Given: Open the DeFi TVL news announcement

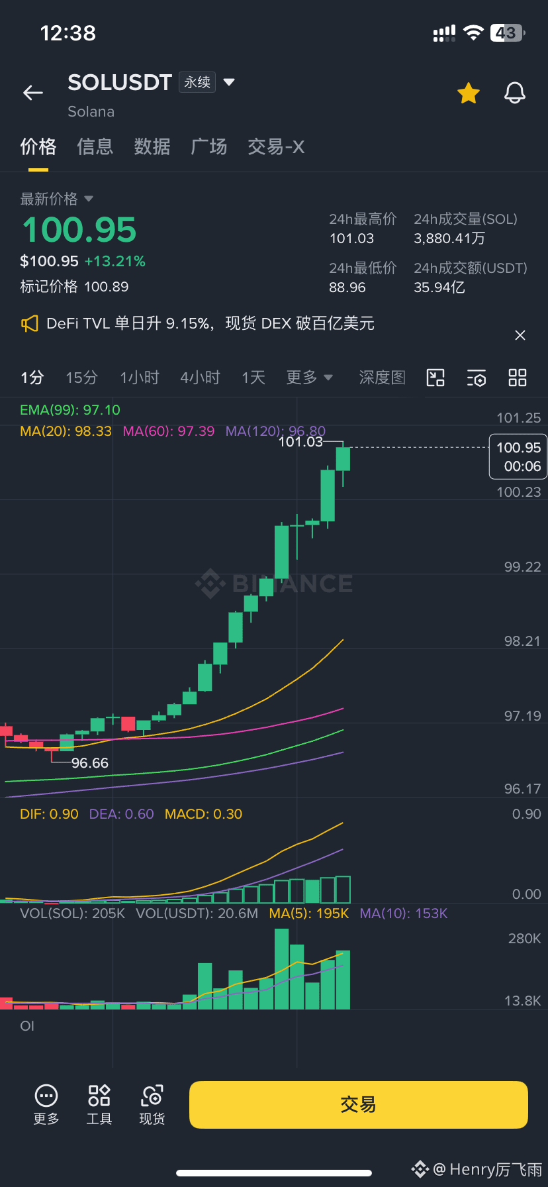Looking at the screenshot, I should [x=210, y=323].
